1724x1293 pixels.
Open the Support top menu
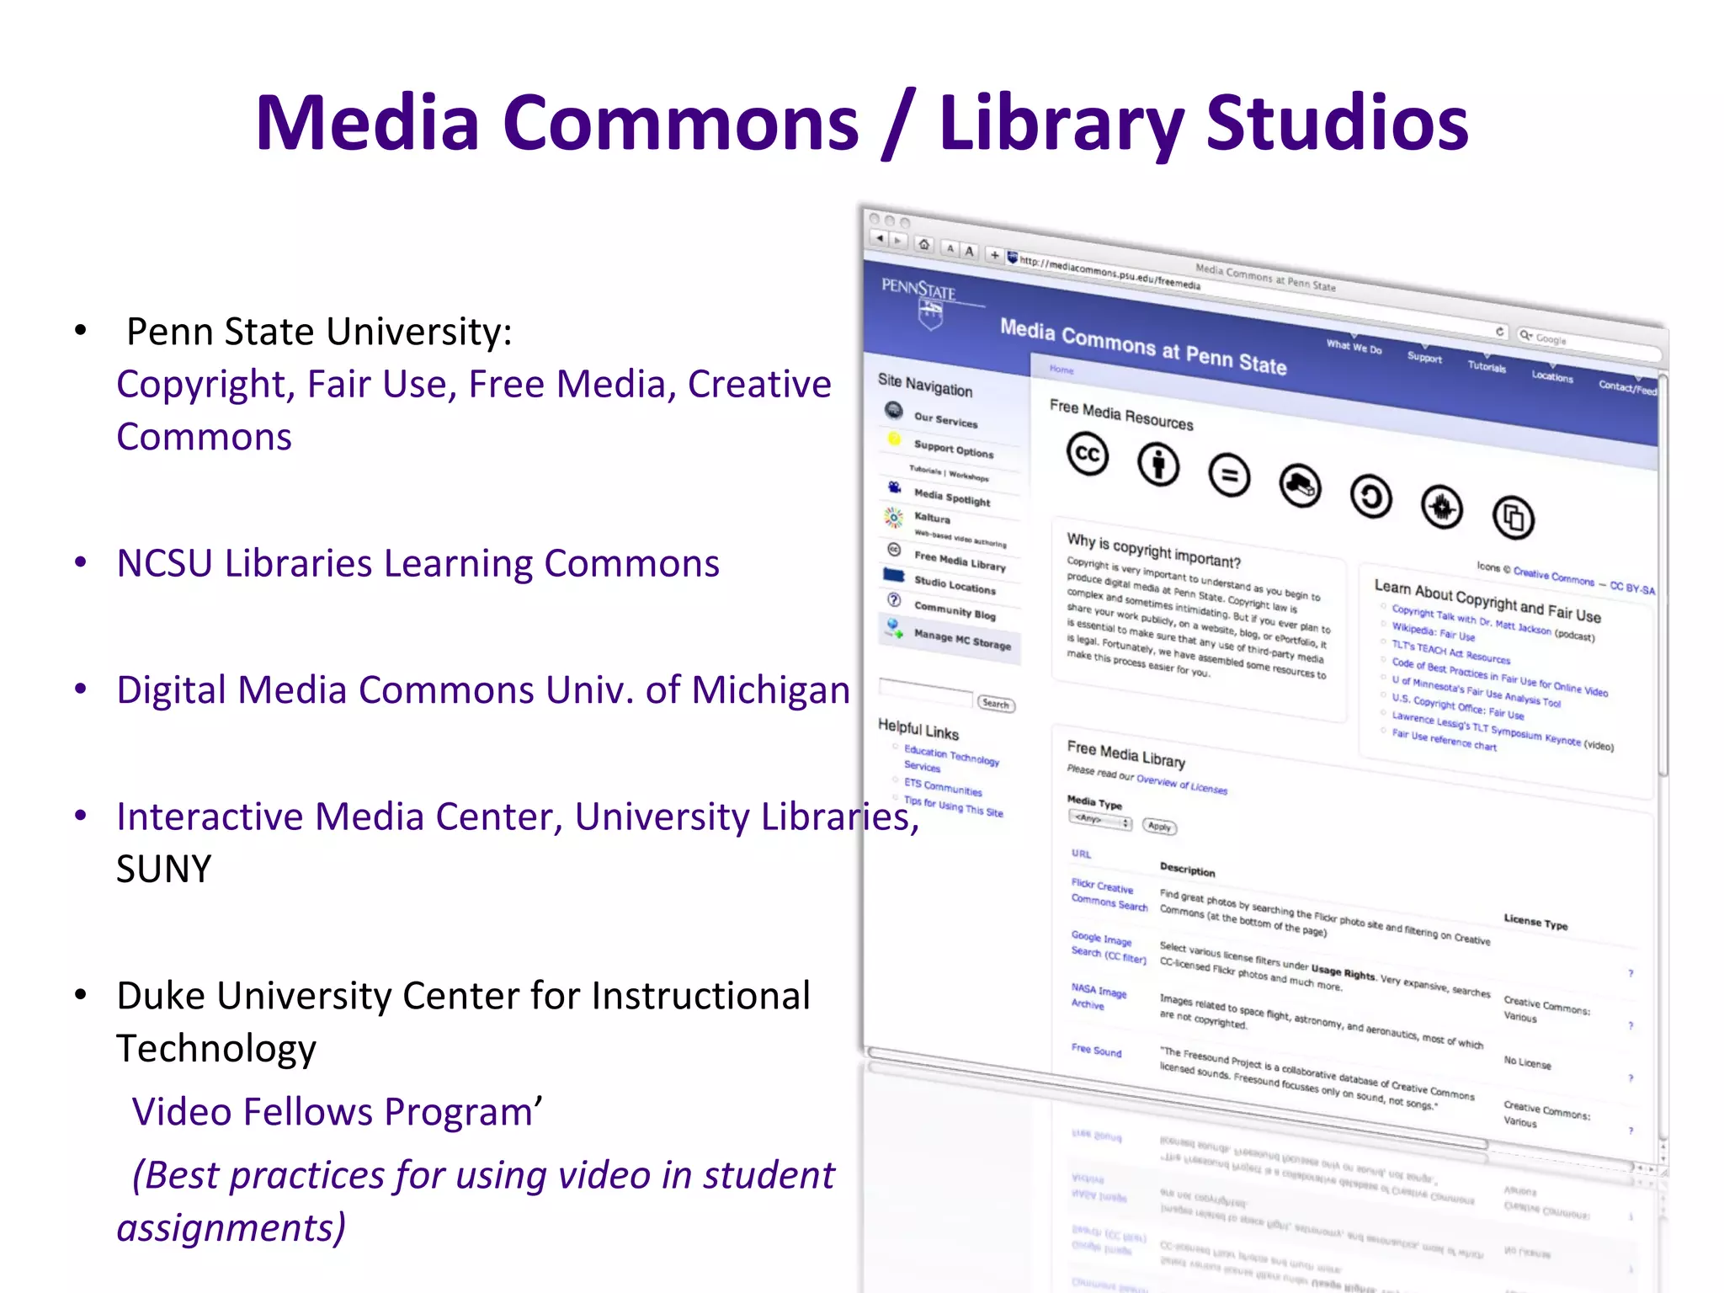[x=1424, y=357]
